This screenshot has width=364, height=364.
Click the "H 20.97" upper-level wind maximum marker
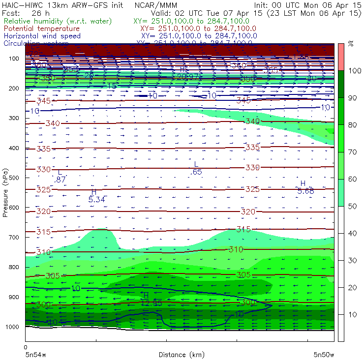point(187,73)
